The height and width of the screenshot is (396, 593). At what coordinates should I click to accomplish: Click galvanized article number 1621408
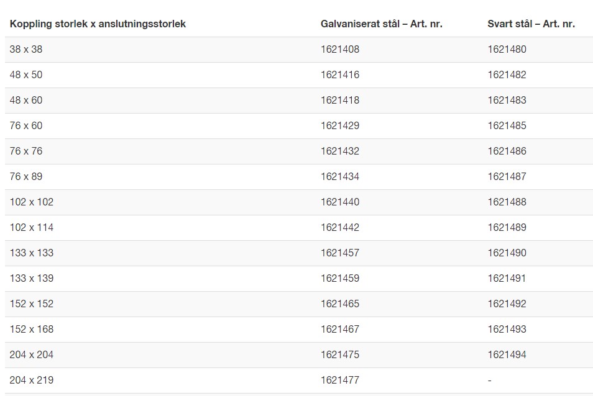pyautogui.click(x=340, y=50)
